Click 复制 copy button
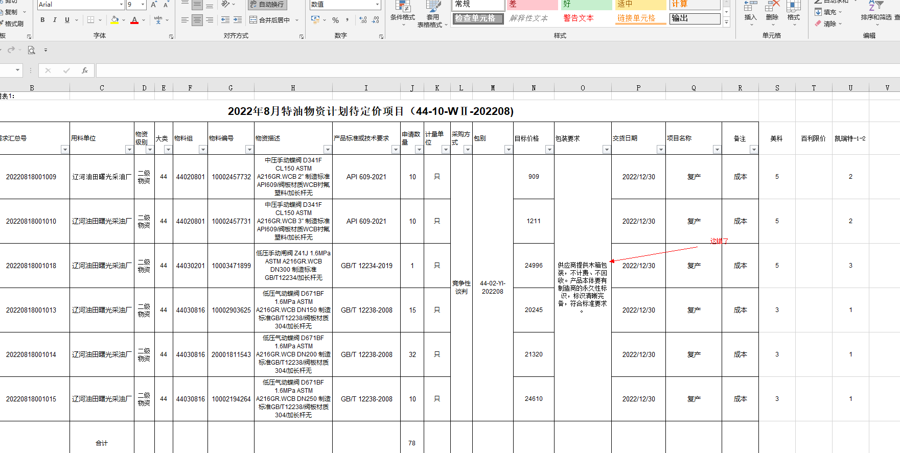This screenshot has width=900, height=453. (x=11, y=12)
